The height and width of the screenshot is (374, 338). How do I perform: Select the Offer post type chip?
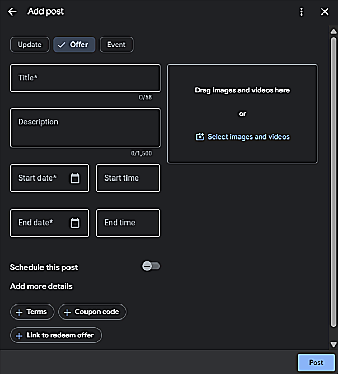pyautogui.click(x=74, y=45)
